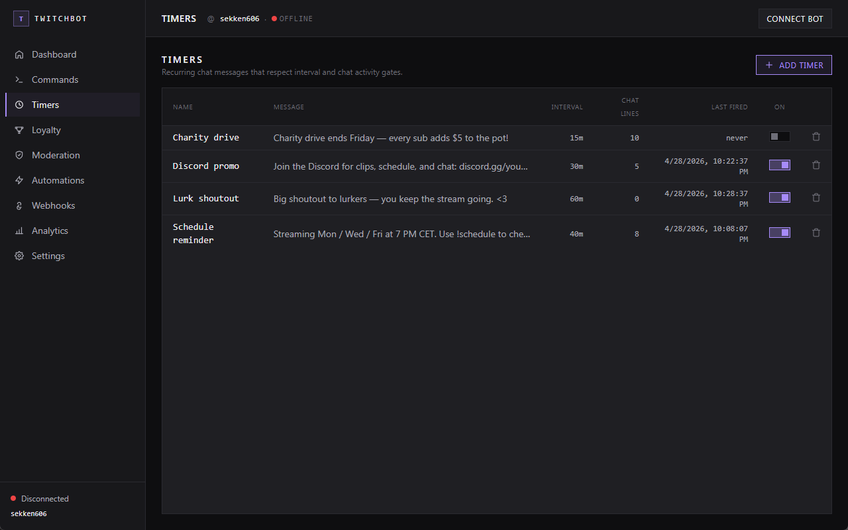The height and width of the screenshot is (530, 848).
Task: Select the Lurk shoutout timer name
Action: pyautogui.click(x=206, y=198)
